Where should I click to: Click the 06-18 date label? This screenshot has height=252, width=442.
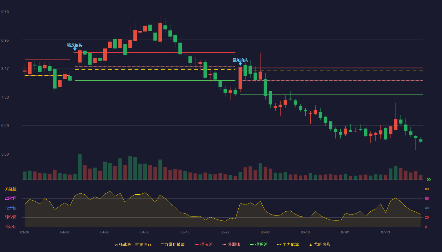pos(305,232)
